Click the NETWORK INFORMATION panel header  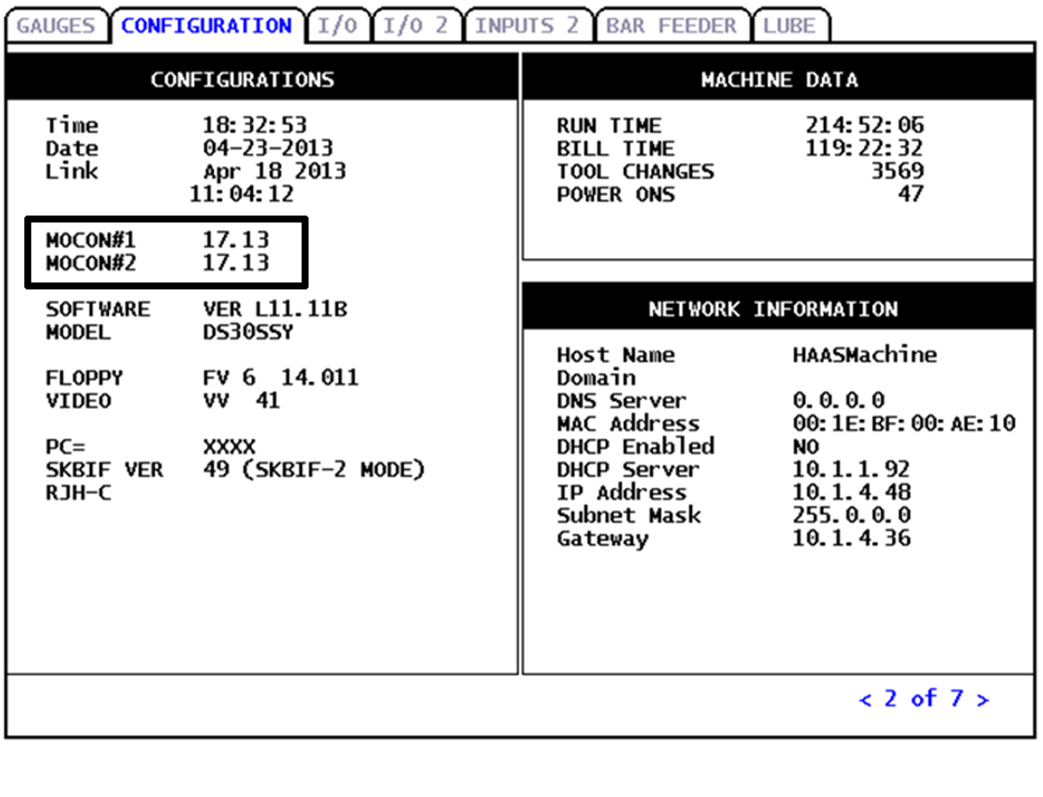click(780, 309)
